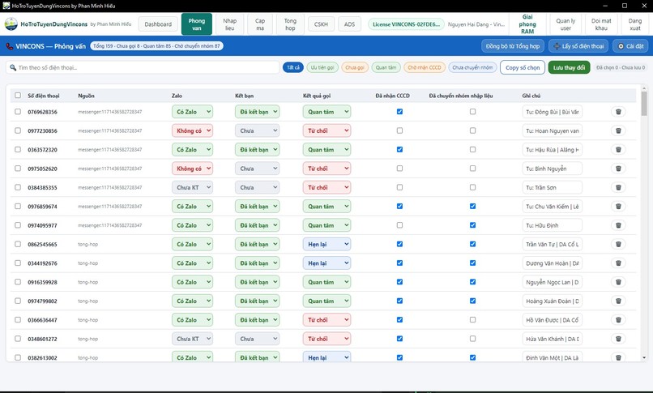The height and width of the screenshot is (393, 653).
Task: Check Đã chuyển nhóm for 0366636447
Action: (472, 320)
